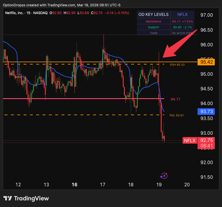The image size is (222, 207).
Task: Click the 97.00 price axis label
Action: pyautogui.click(x=206, y=15)
